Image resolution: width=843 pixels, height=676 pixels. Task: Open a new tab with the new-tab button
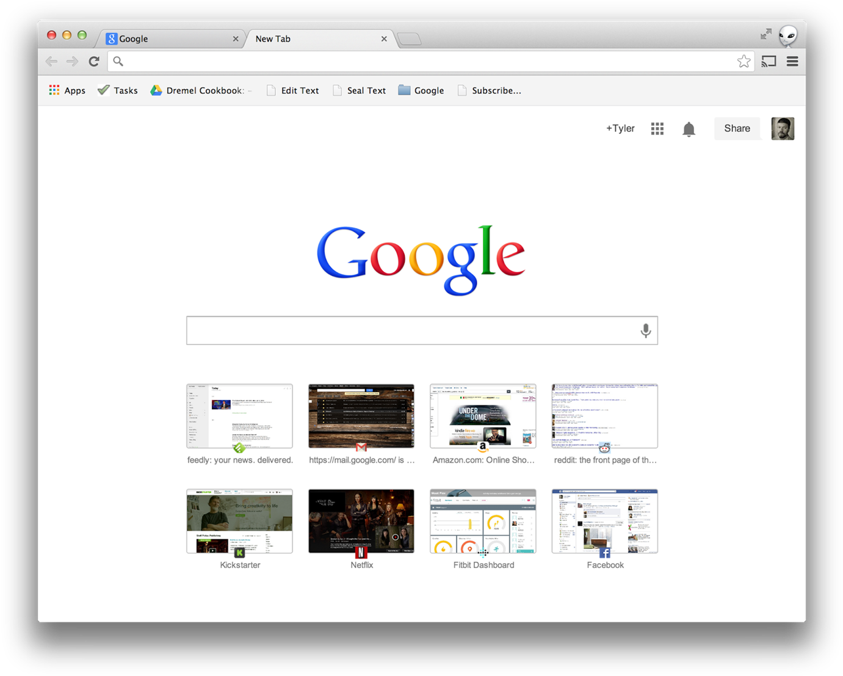pos(409,39)
